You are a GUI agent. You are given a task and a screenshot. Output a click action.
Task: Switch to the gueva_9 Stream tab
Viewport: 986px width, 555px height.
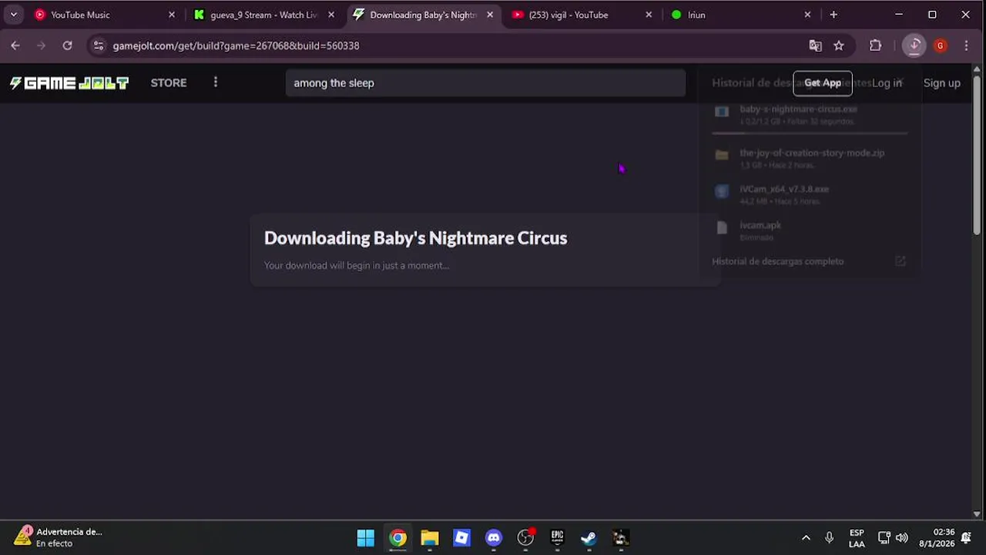pos(264,15)
